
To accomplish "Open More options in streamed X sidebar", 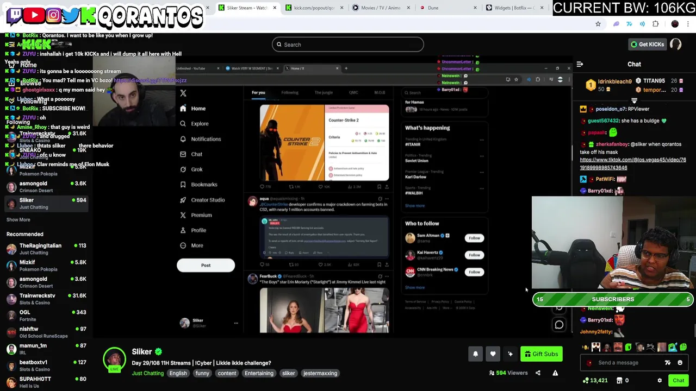I will (x=191, y=245).
